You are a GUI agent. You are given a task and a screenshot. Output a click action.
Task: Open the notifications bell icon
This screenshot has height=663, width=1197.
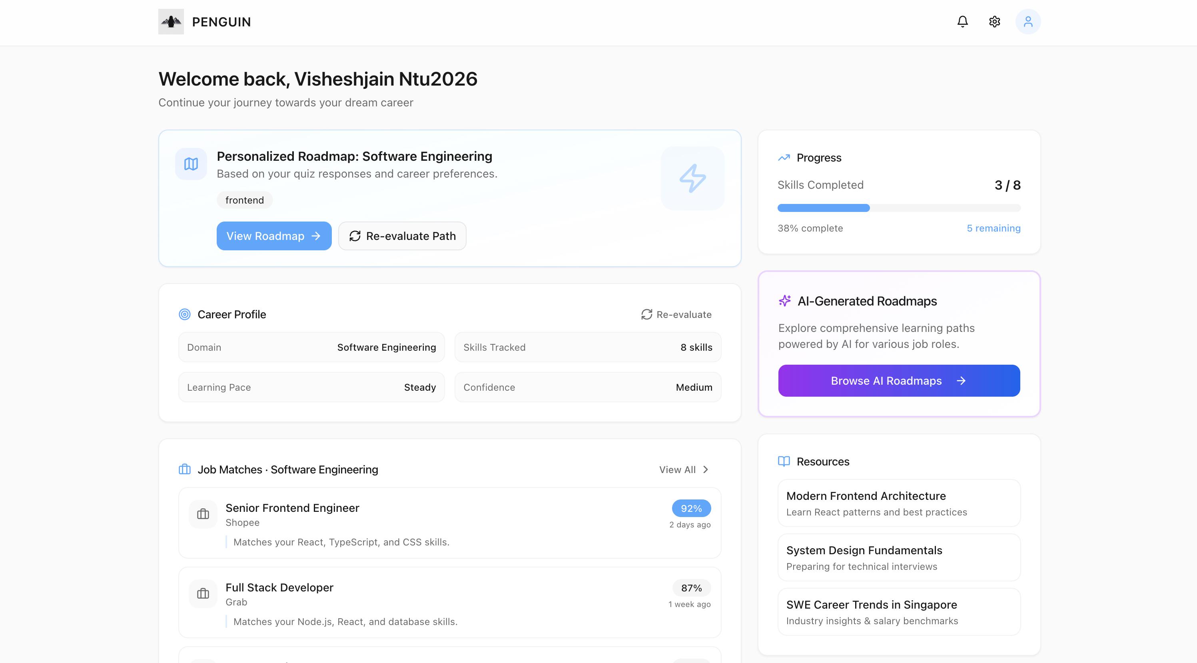(x=962, y=22)
